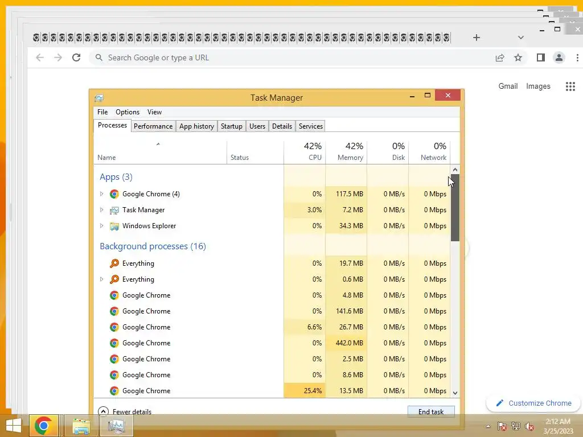The height and width of the screenshot is (437, 583).
Task: Sort processes by the CPU column
Action: pos(305,152)
